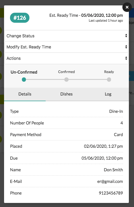Switch to the Log tab
Screen dimensions: 134x207
(108, 94)
